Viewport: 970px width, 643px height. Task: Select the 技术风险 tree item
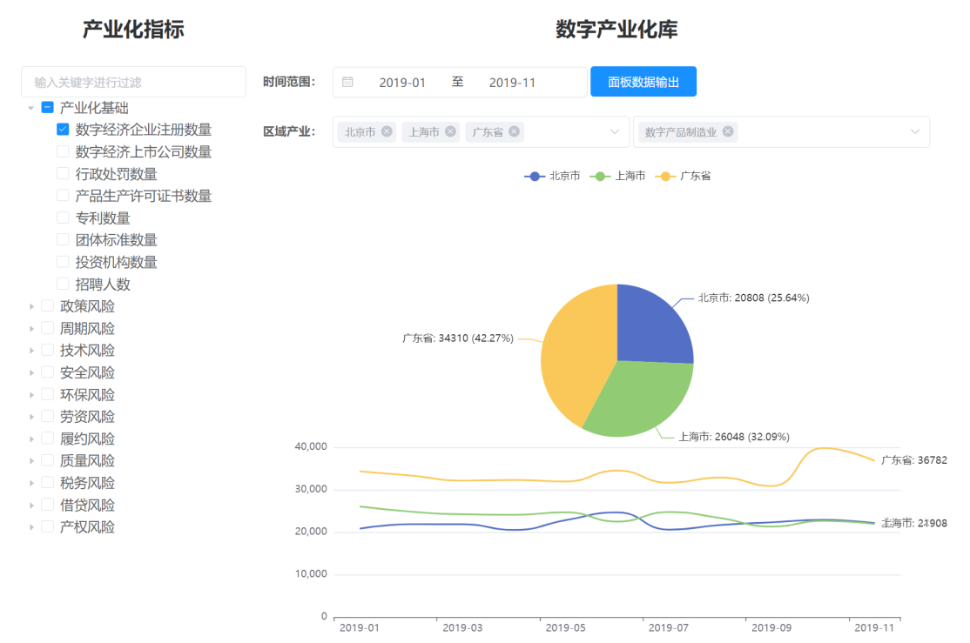point(87,351)
